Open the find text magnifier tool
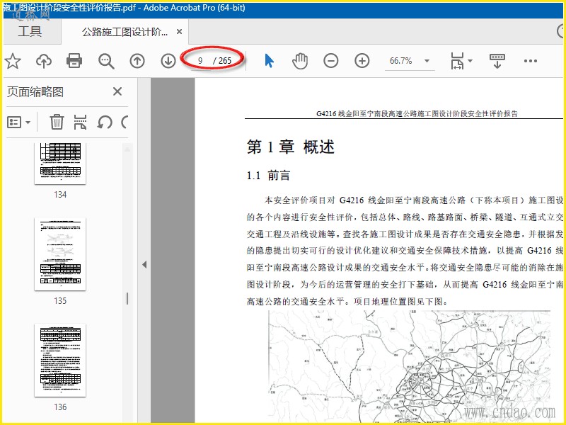Screen dimensions: 566x425 point(106,61)
